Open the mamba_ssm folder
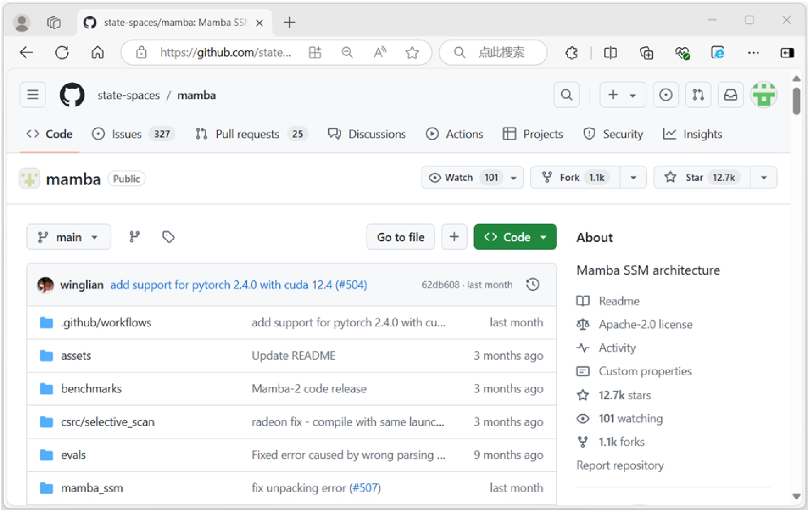808x510 pixels. [x=92, y=488]
